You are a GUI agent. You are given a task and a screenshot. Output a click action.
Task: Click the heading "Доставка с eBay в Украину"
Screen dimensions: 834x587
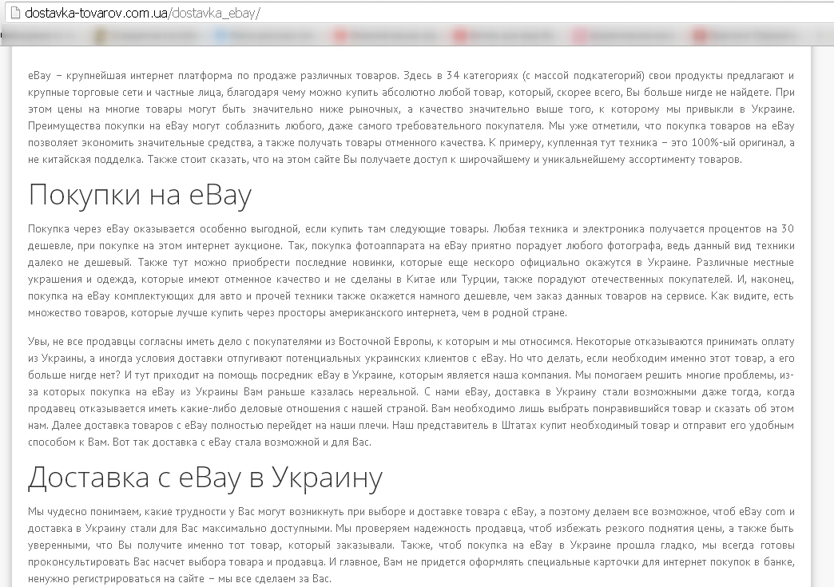tap(205, 477)
